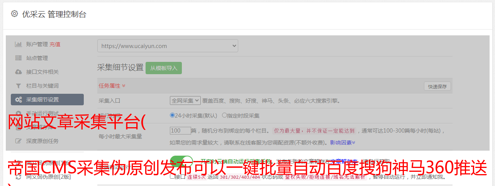Click the gears icon for 采集细节设置
This screenshot has width=495, height=186.
(x=18, y=100)
